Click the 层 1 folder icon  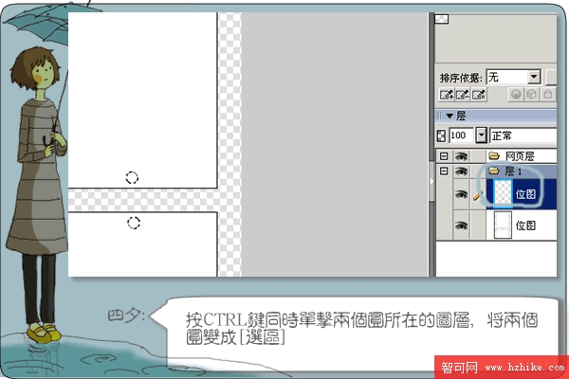494,171
